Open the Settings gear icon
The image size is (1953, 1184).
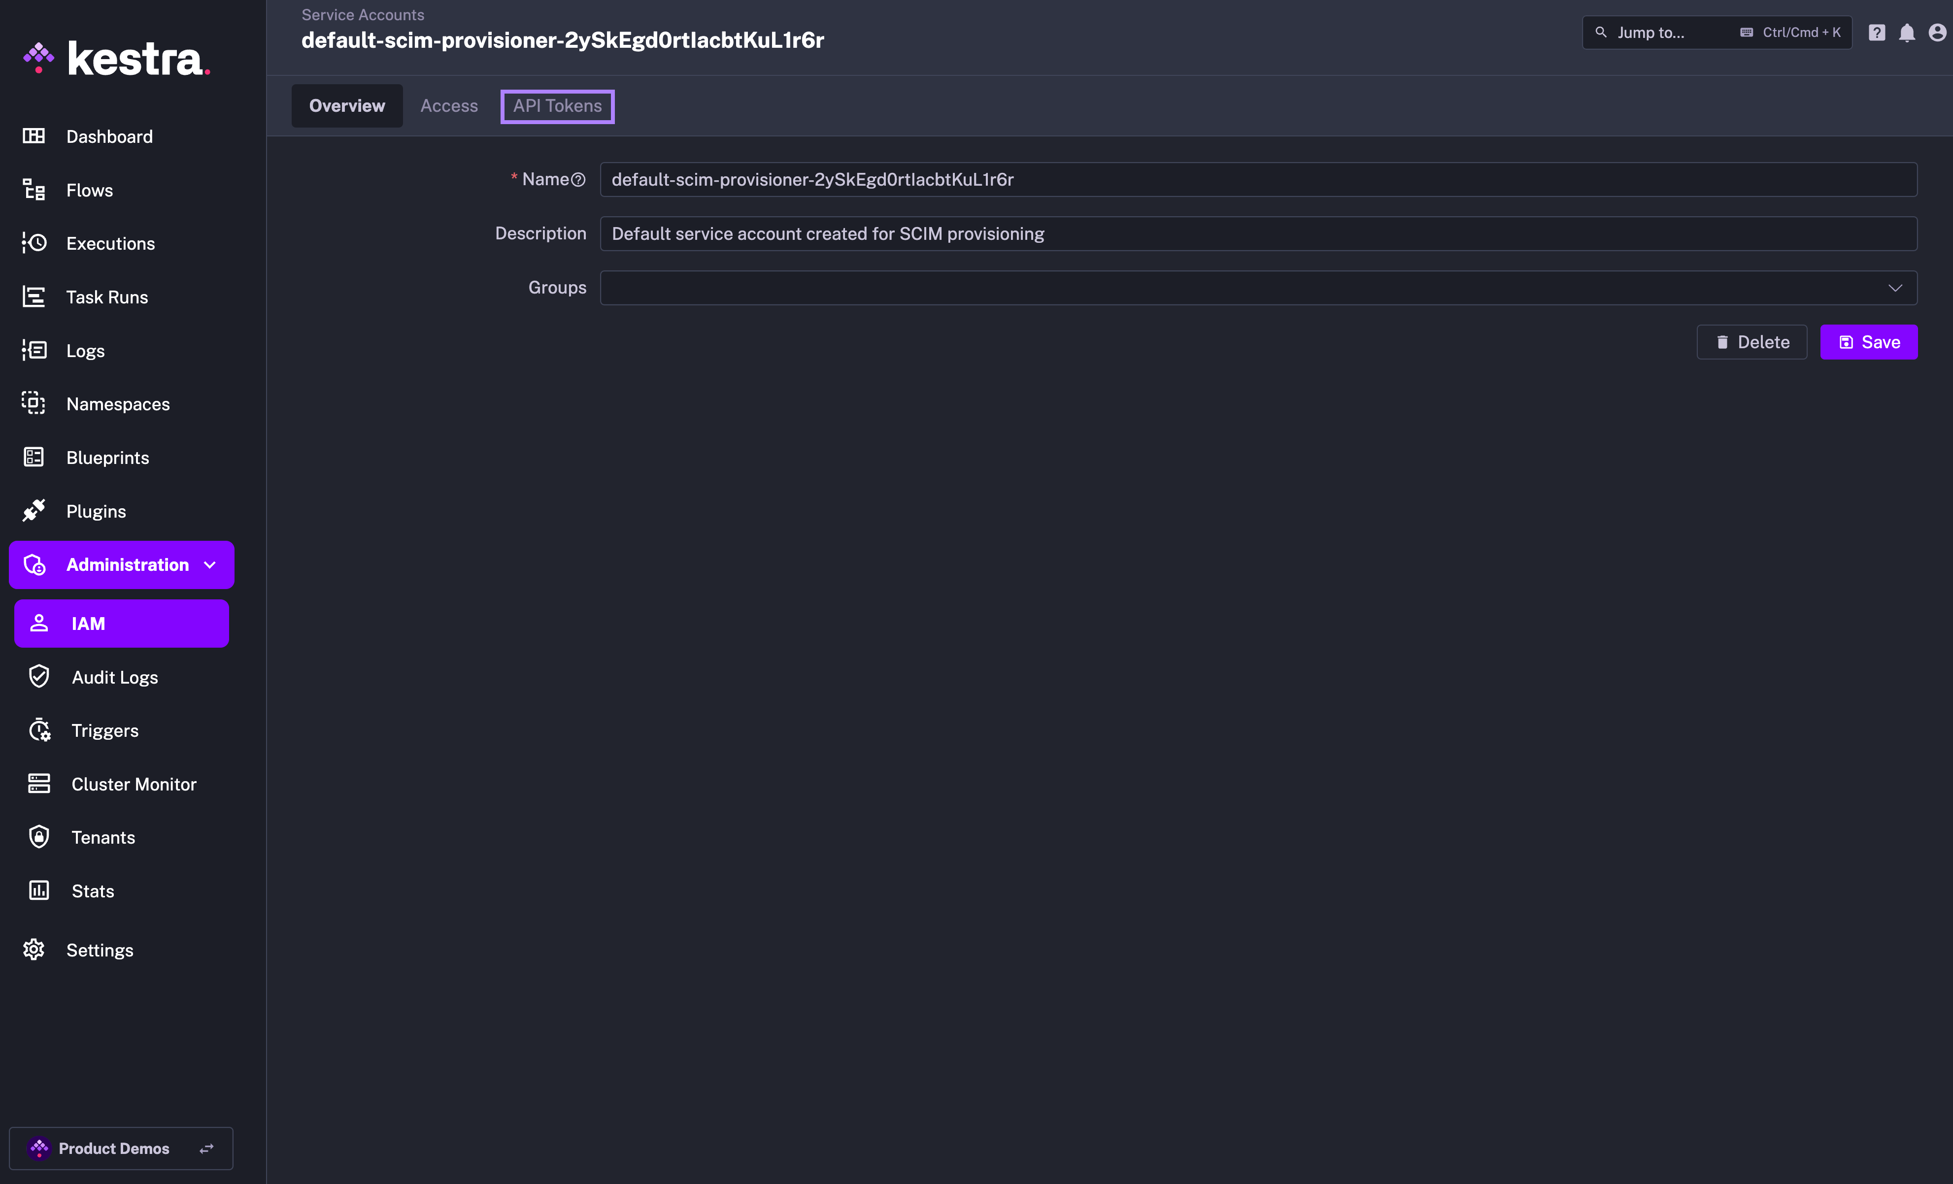[x=34, y=950]
